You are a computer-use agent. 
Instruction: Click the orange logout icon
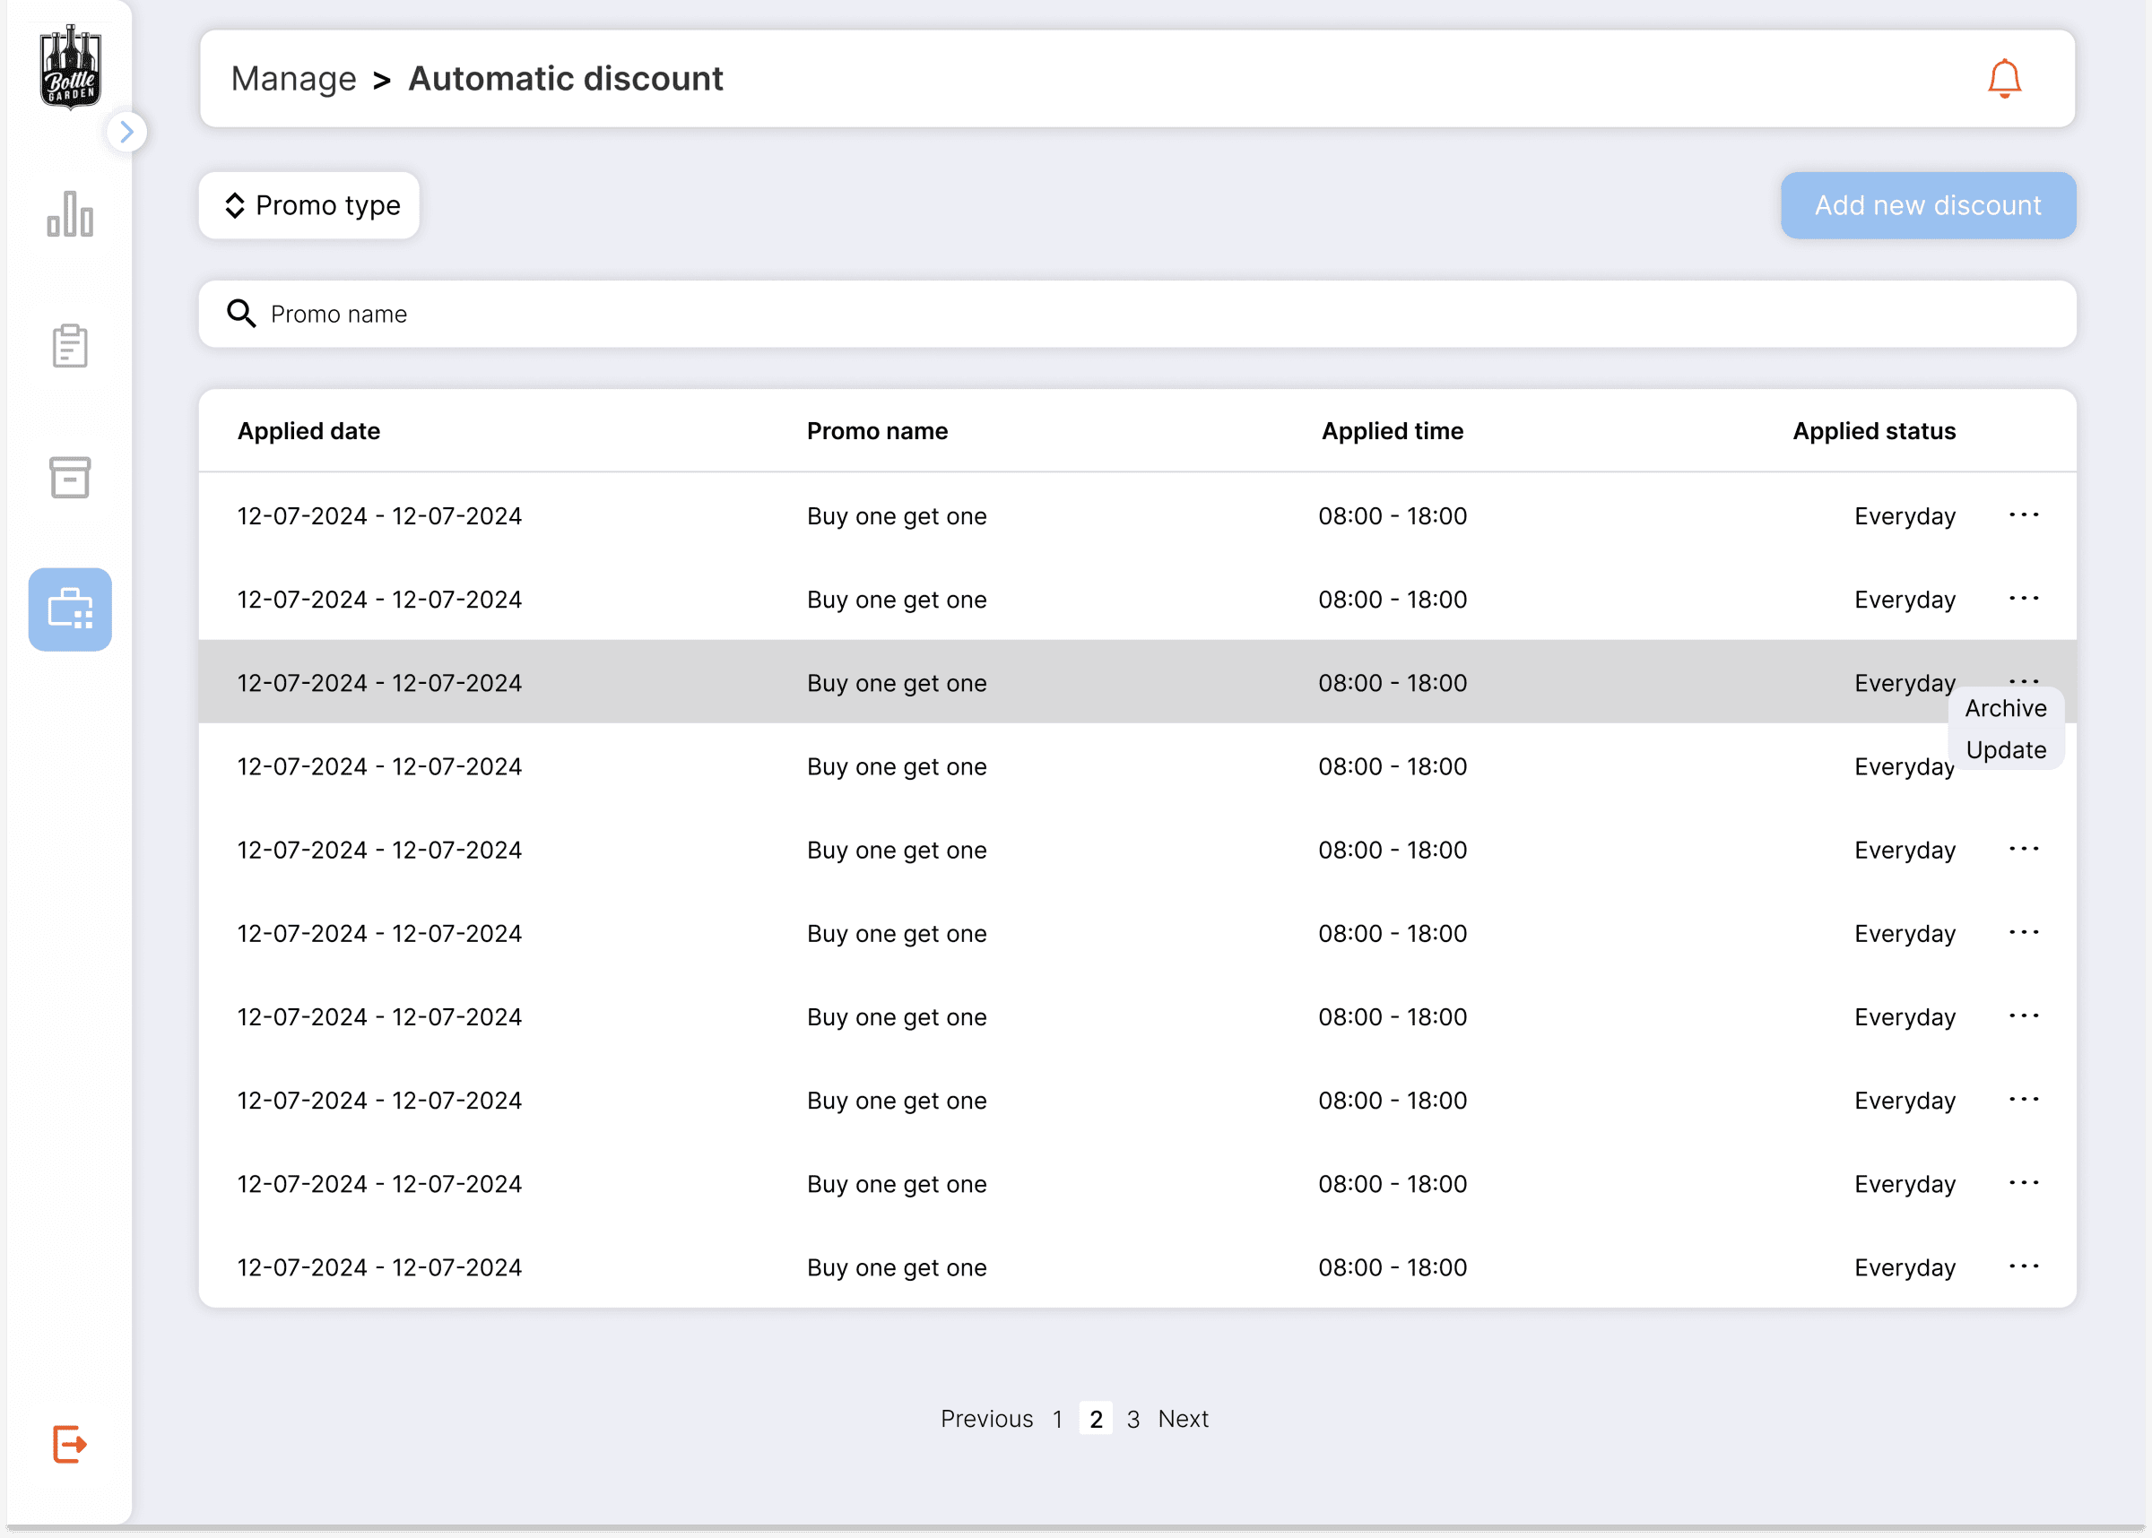[70, 1444]
